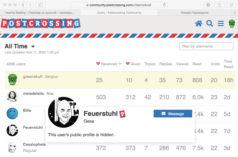This screenshot has width=238, height=157.
Task: Click meiadeleite's Viewed count "872"
Action: pyautogui.click(x=181, y=97)
